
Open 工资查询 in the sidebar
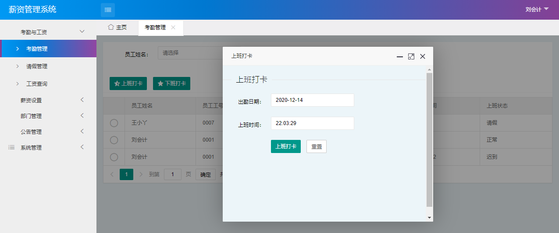click(x=36, y=83)
